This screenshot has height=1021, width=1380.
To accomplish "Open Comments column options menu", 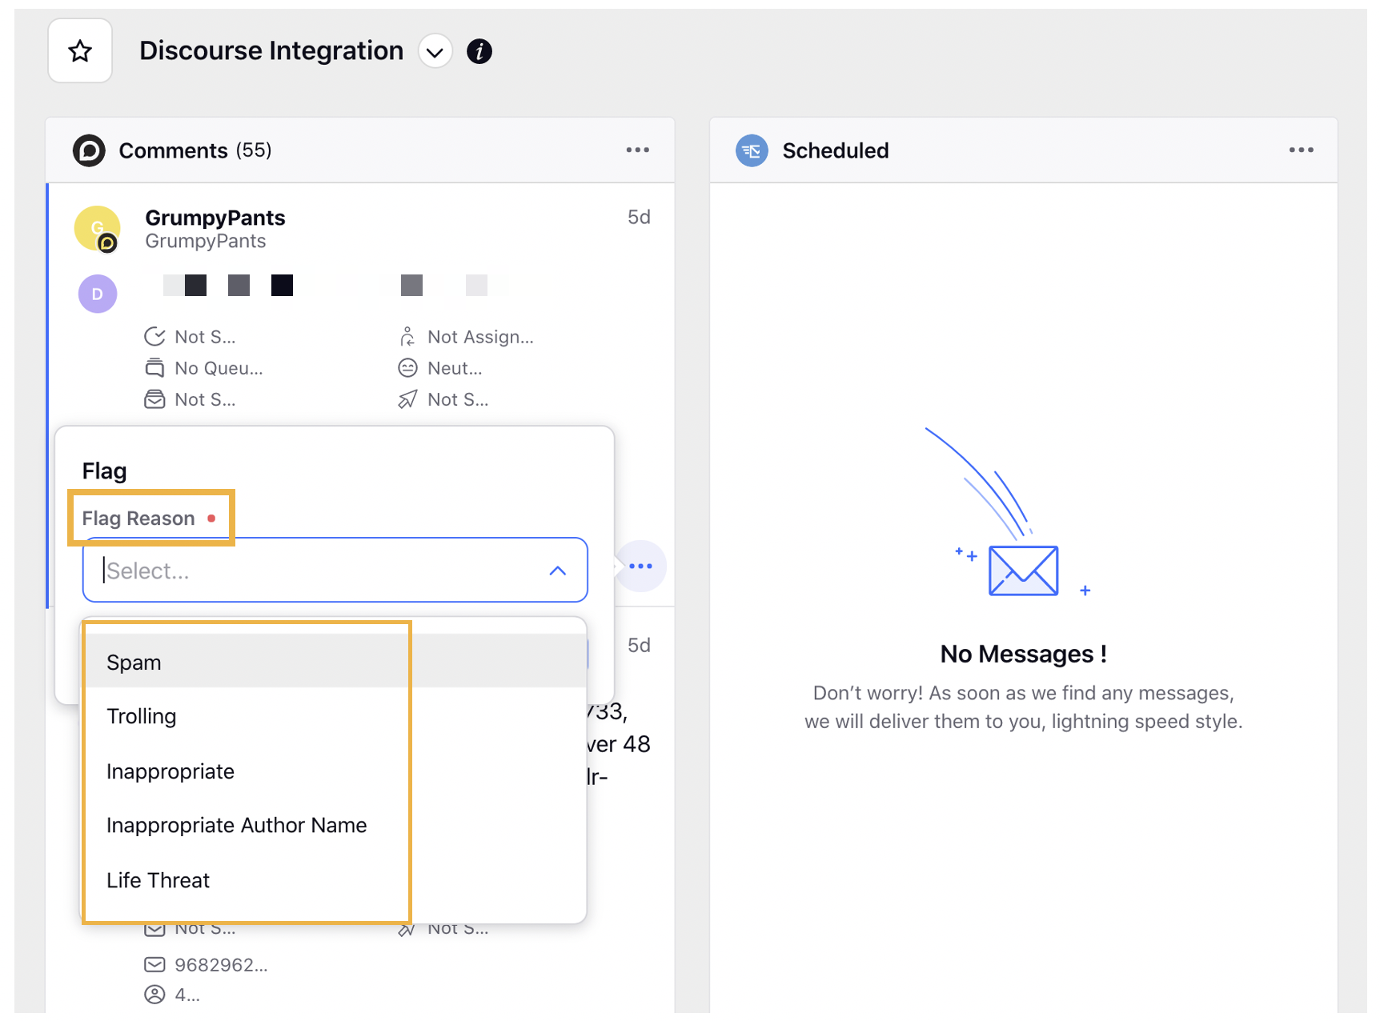I will point(637,150).
